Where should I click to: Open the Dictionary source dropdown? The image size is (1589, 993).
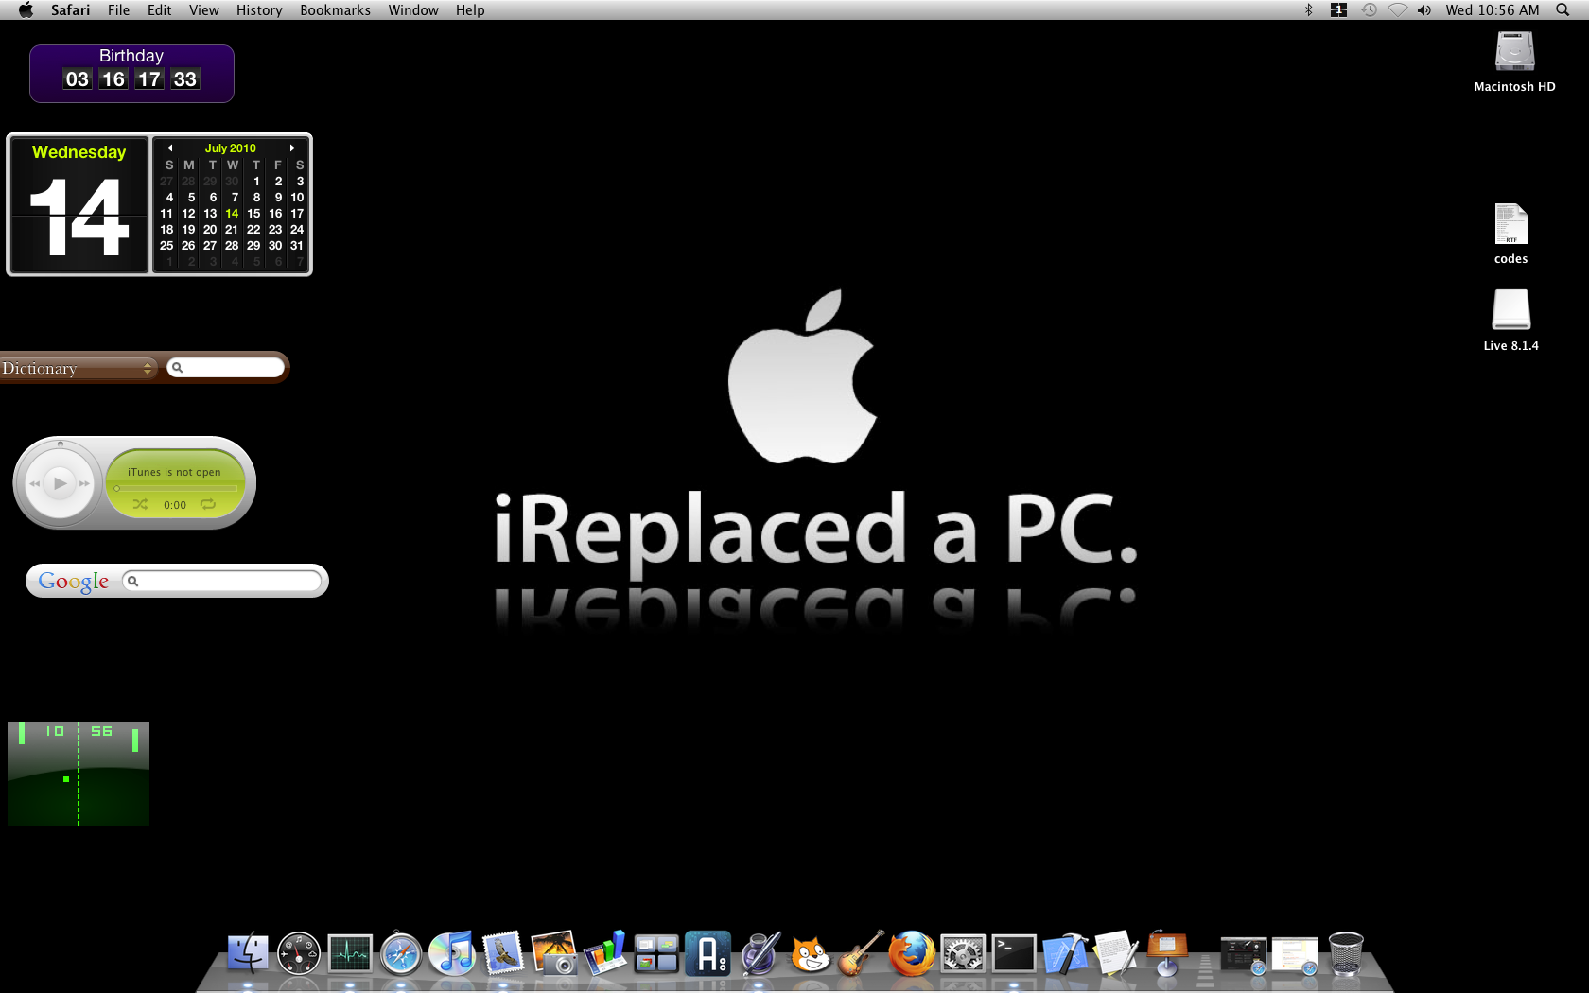pos(78,368)
